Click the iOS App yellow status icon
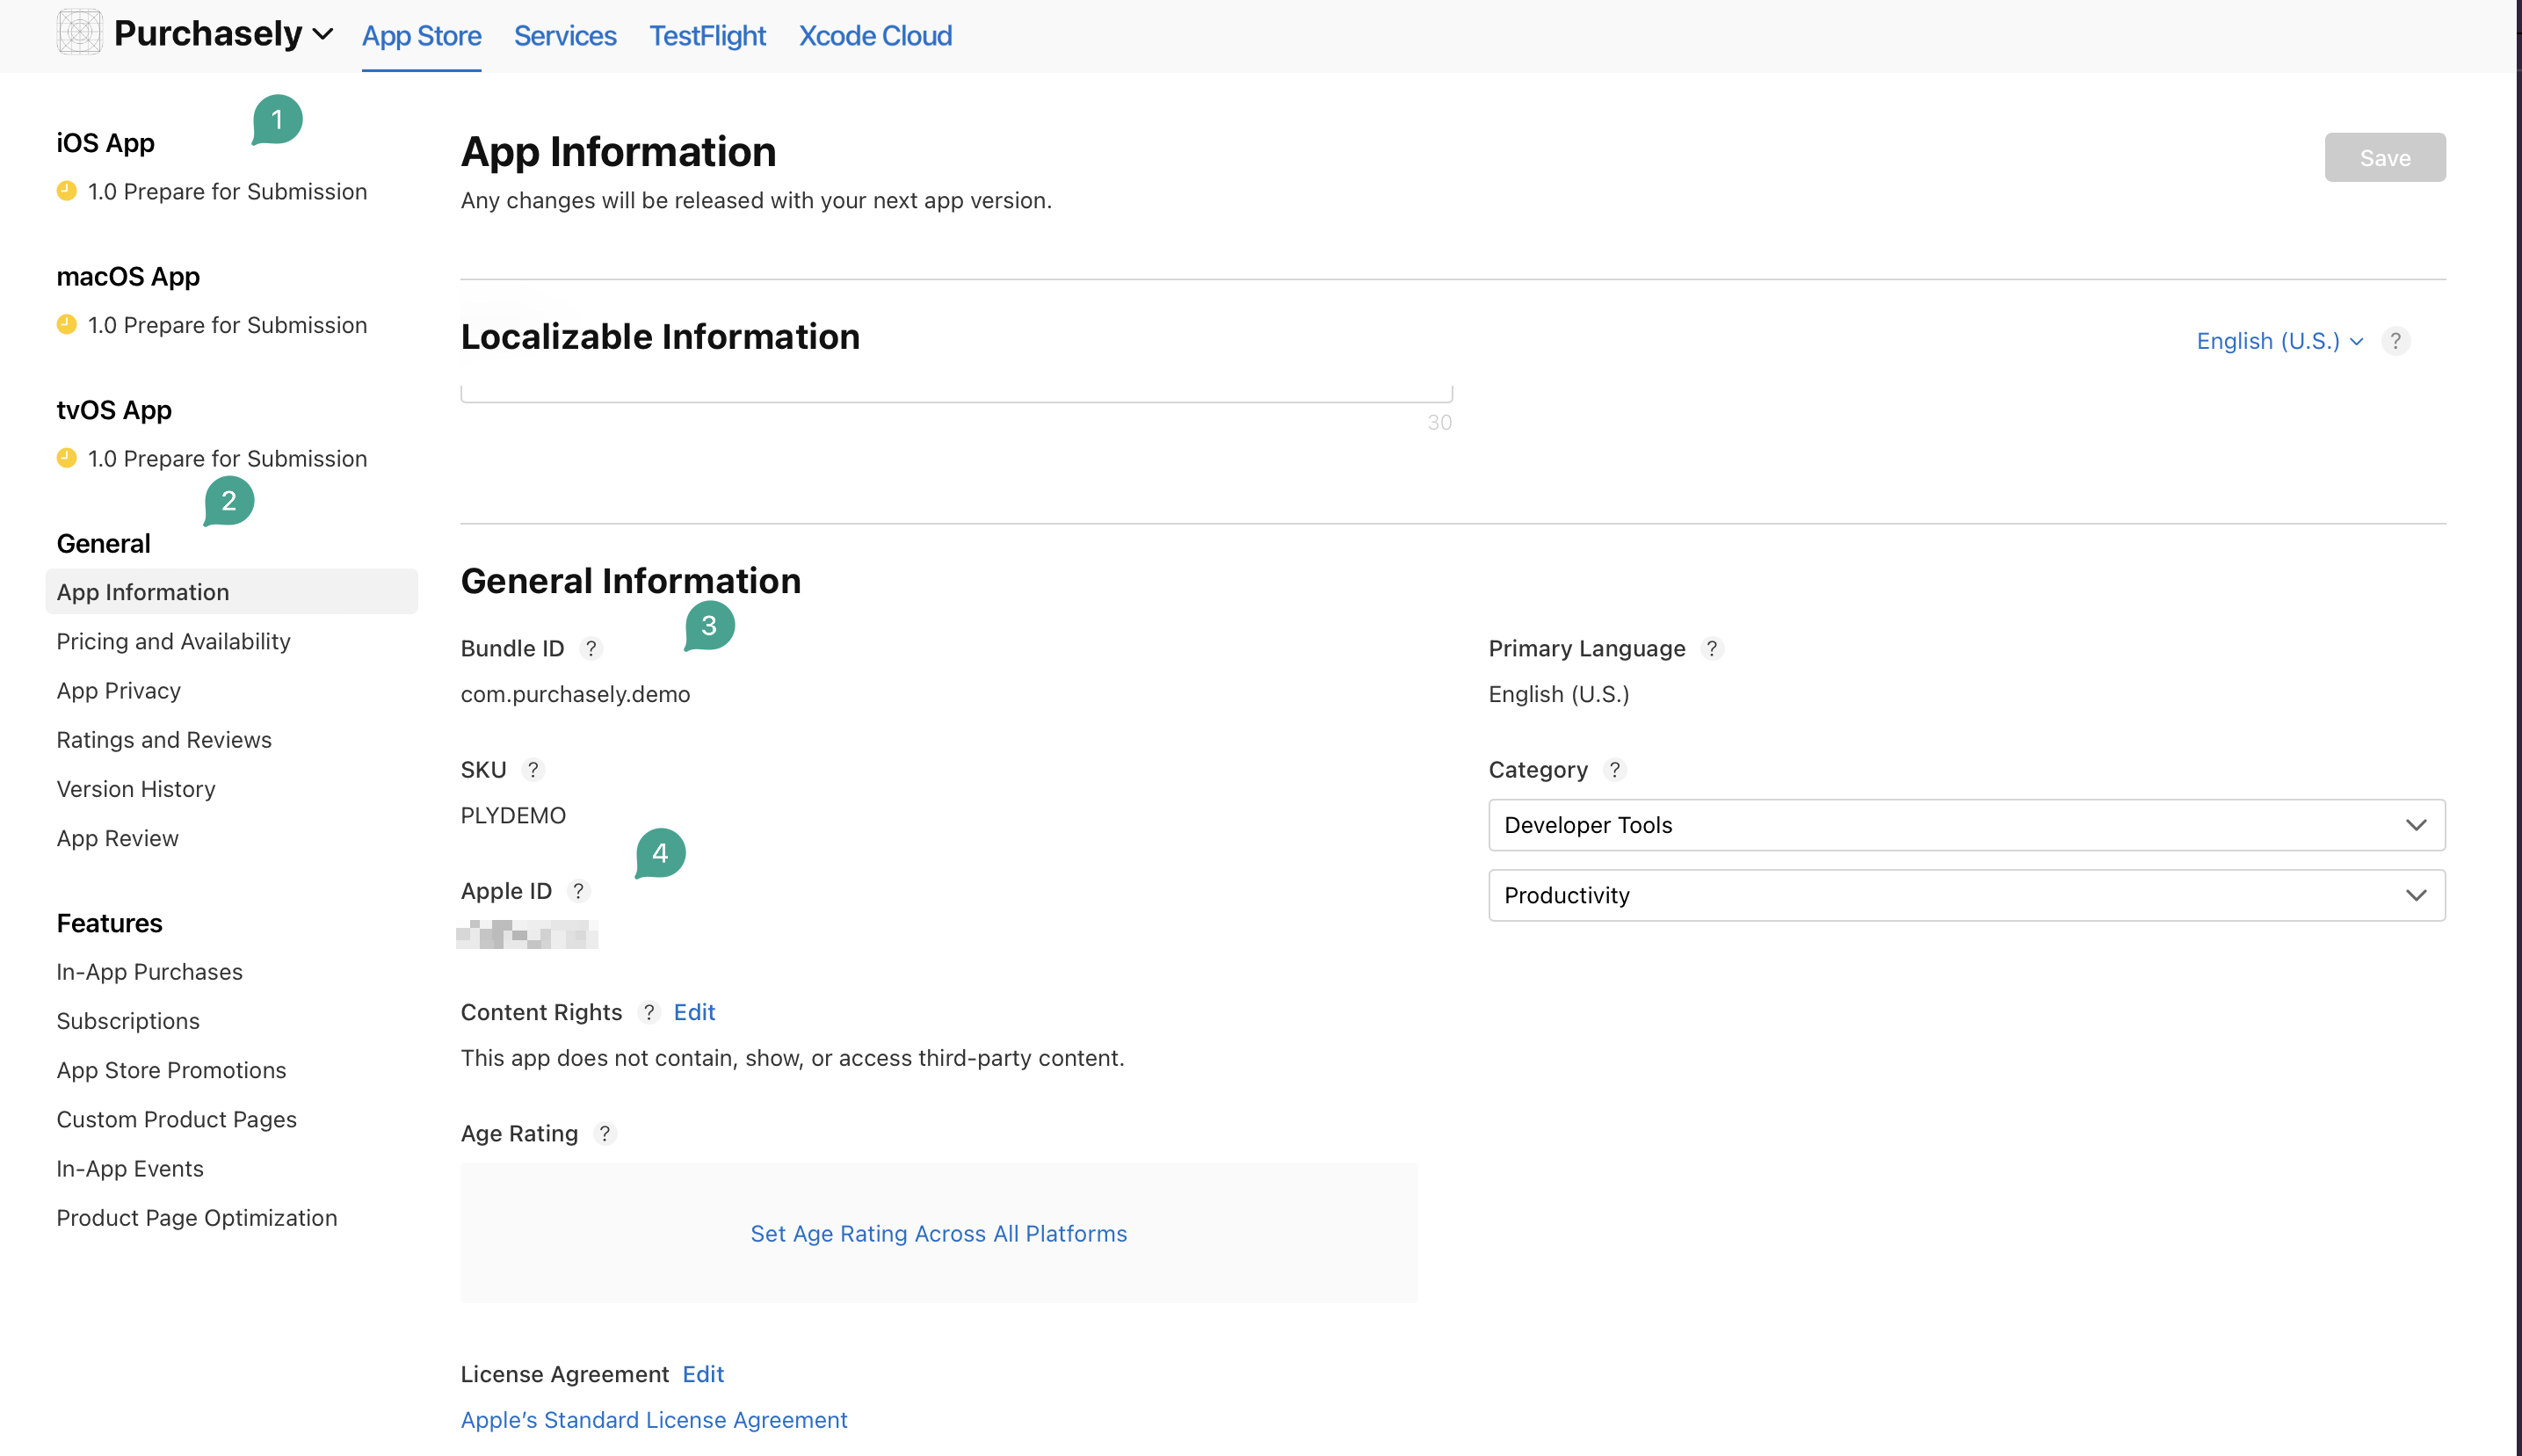The width and height of the screenshot is (2522, 1456). (x=67, y=191)
